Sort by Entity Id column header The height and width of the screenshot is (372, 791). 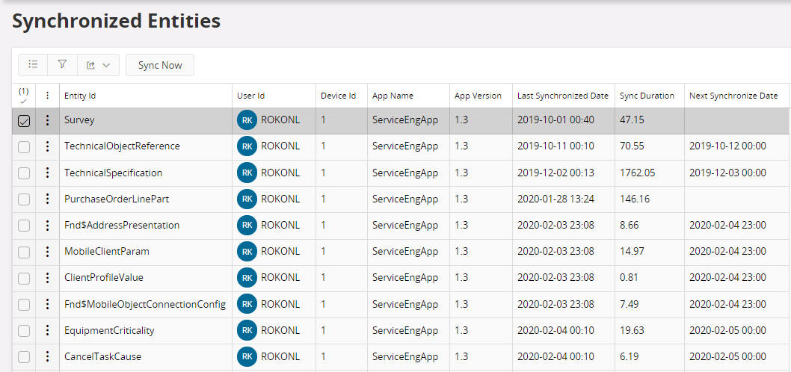(x=80, y=96)
